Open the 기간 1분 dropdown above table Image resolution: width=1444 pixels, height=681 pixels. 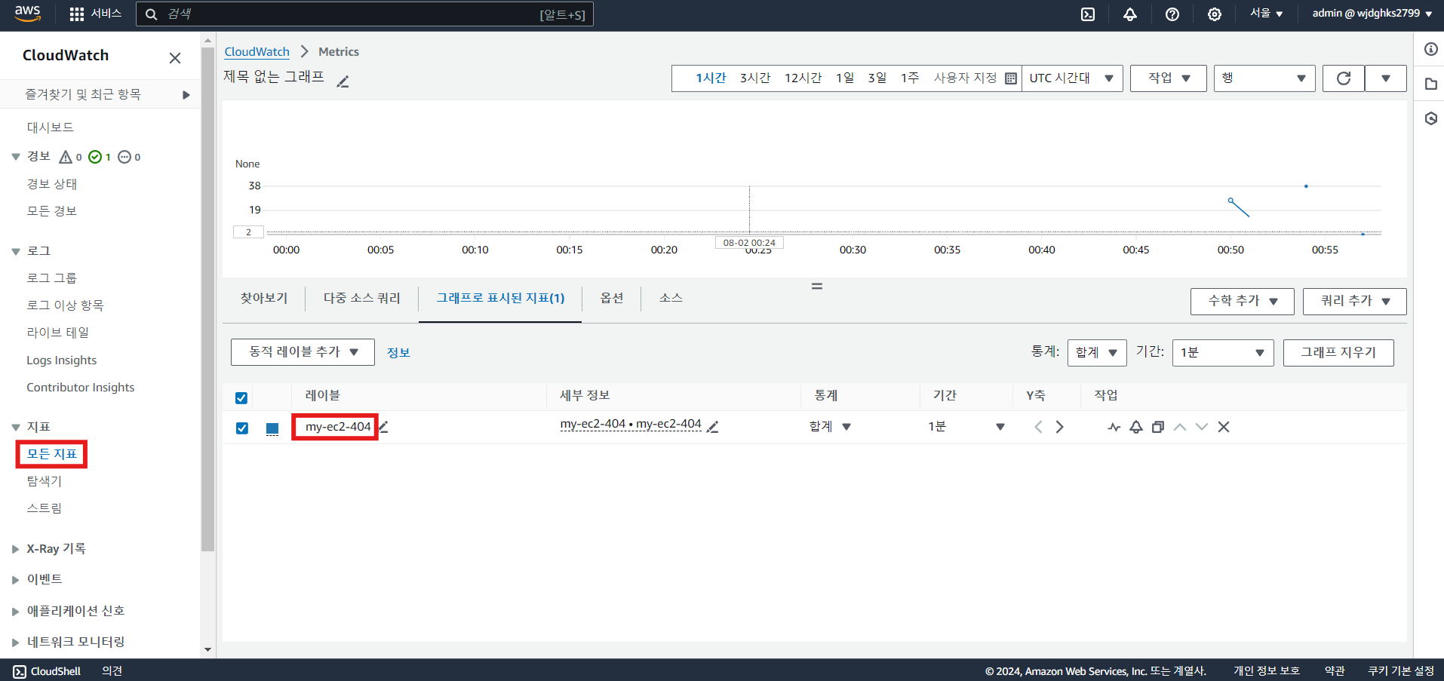point(1223,352)
